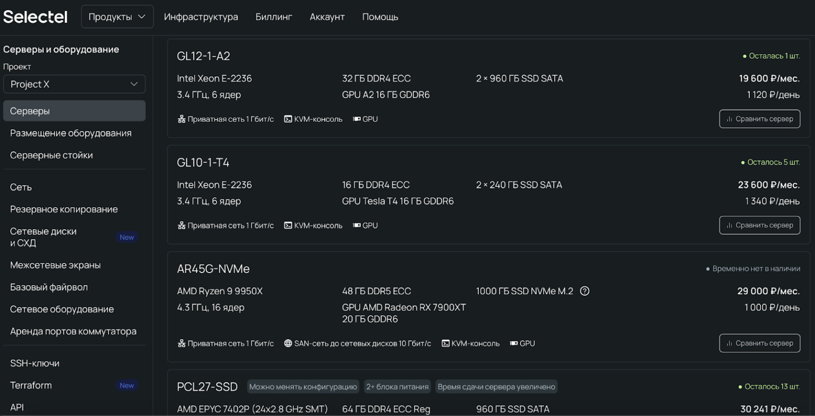Click the GPU icon in GL12-1-A2 card
The height and width of the screenshot is (416, 815).
(356, 119)
